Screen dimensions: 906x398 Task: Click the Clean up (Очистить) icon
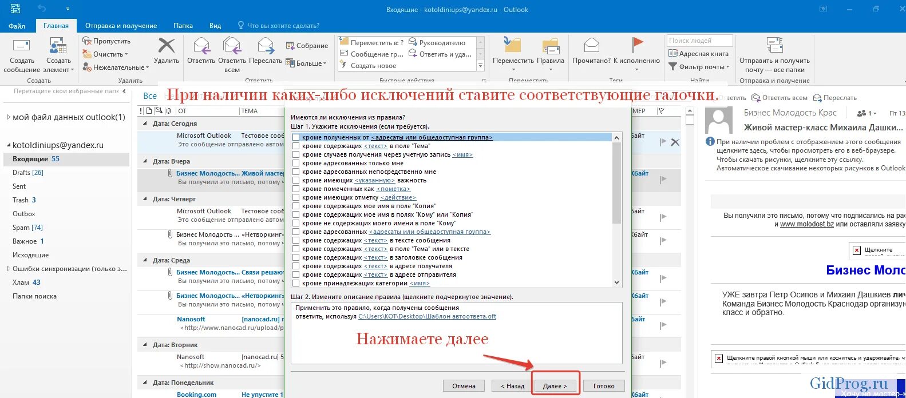(x=87, y=54)
